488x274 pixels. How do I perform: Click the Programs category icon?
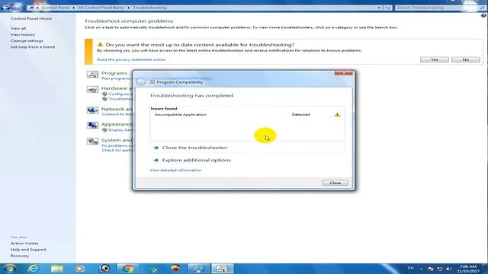92,75
